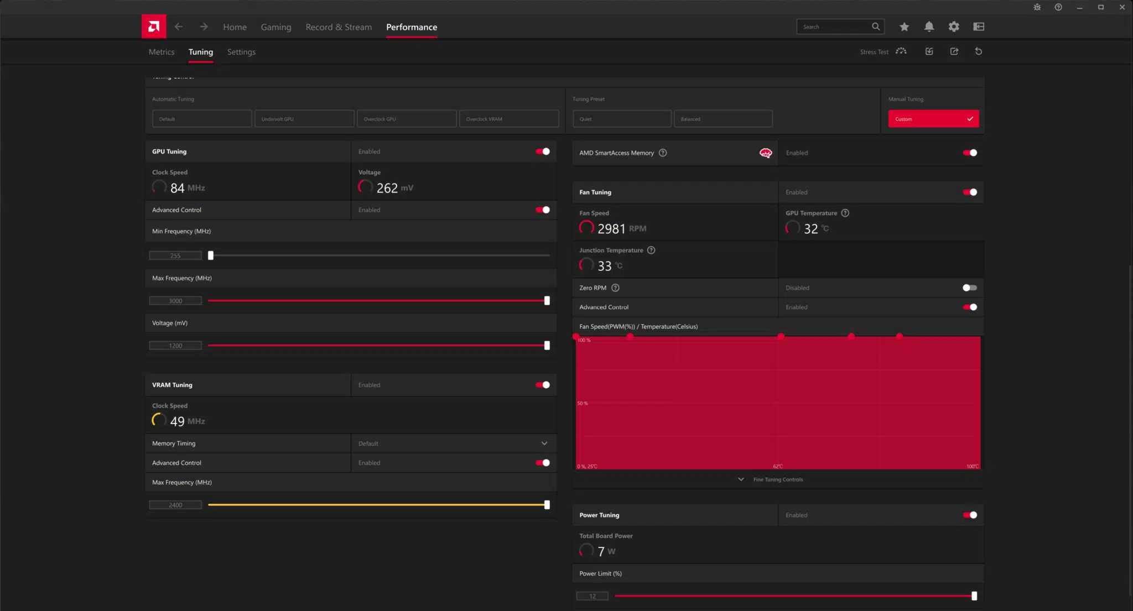The width and height of the screenshot is (1133, 611).
Task: Click AMD SmartAccess Memory help icon
Action: pyautogui.click(x=663, y=153)
